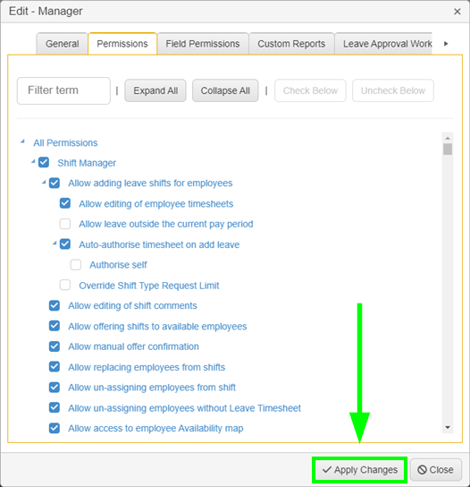Screen dimensions: 470x487
Task: Click scrollbar down arrow in permissions list
Action: [448, 428]
